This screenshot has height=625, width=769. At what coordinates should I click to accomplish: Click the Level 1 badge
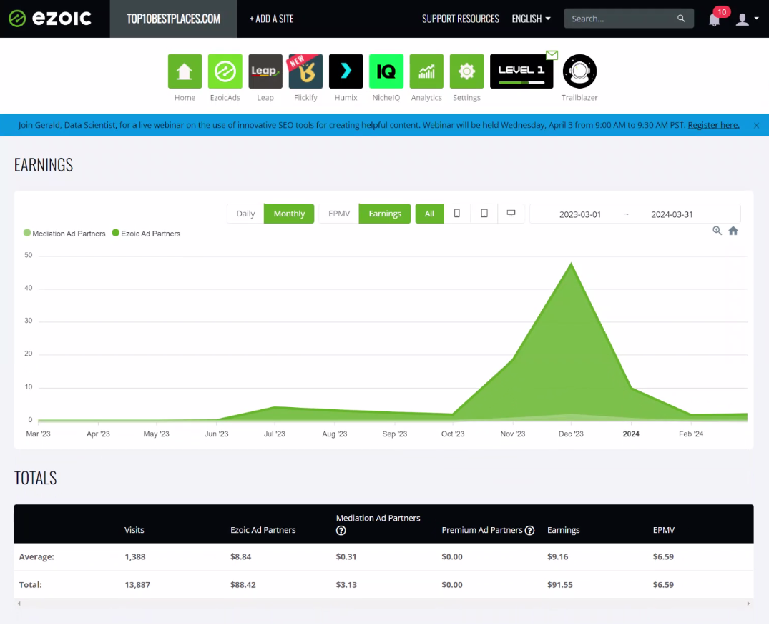click(521, 71)
